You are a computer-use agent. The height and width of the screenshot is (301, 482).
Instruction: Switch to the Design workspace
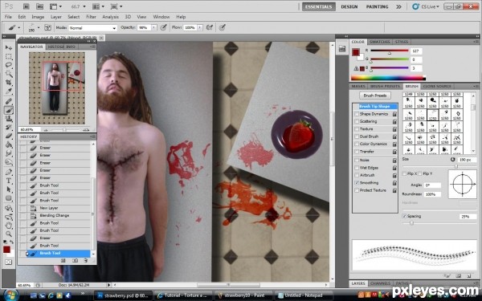[349, 6]
